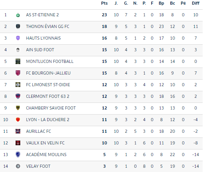Click the Diff column header
The height and width of the screenshot is (172, 203).
point(196,3)
